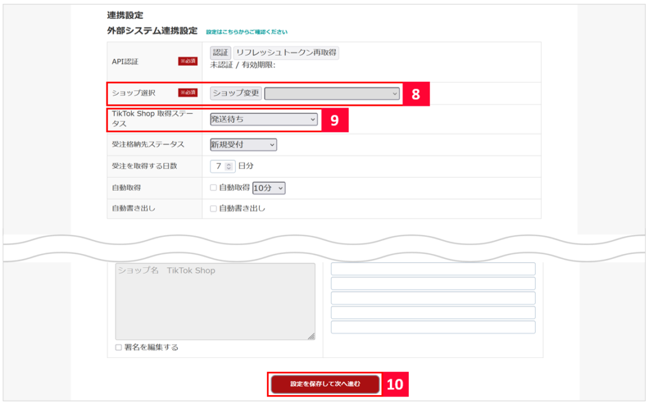Click the second text field in the right column
The image size is (649, 404).
433,284
